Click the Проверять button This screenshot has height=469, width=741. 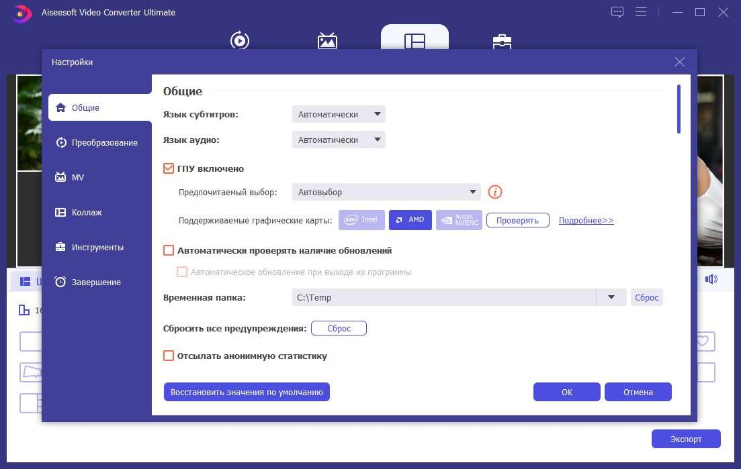517,220
